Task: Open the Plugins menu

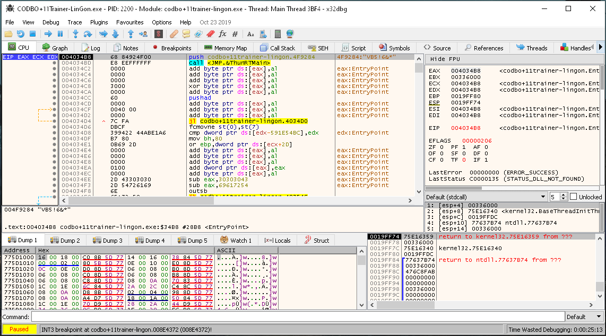Action: tap(99, 22)
